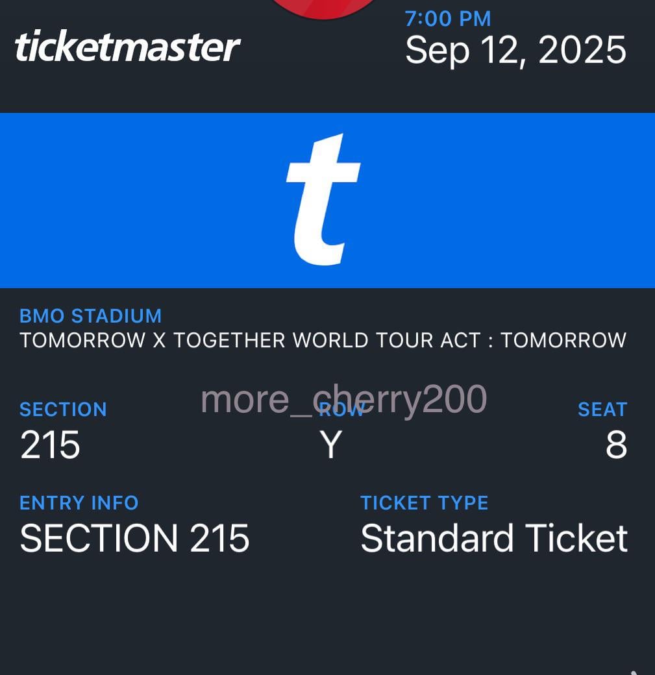
Task: Tap the SECTION 215 entry info value
Action: click(x=134, y=539)
